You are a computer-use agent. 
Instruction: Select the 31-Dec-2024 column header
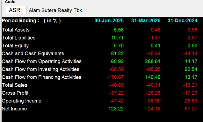182,21
